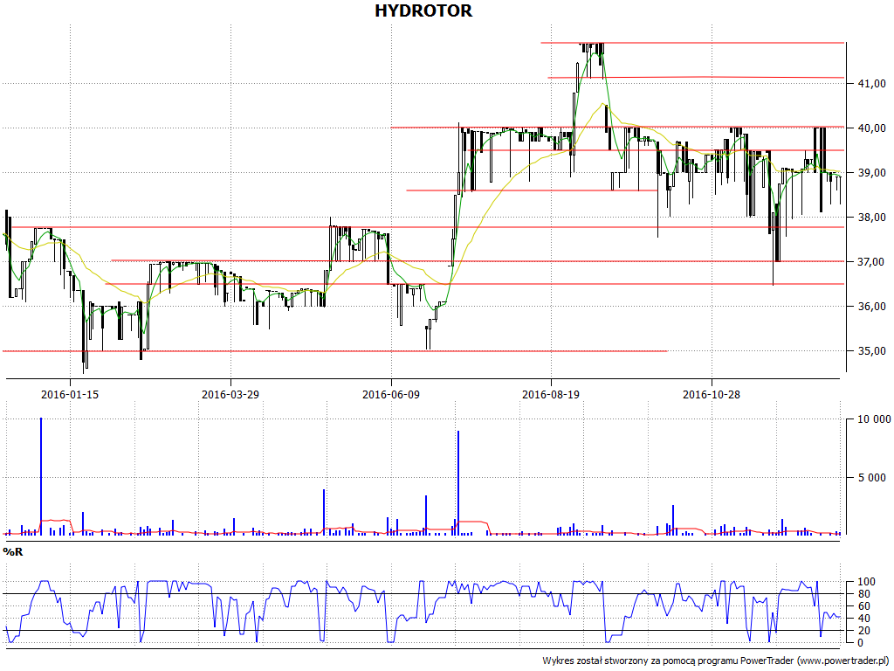Click the 60 level on %R axis
894x671 pixels.
point(863,606)
